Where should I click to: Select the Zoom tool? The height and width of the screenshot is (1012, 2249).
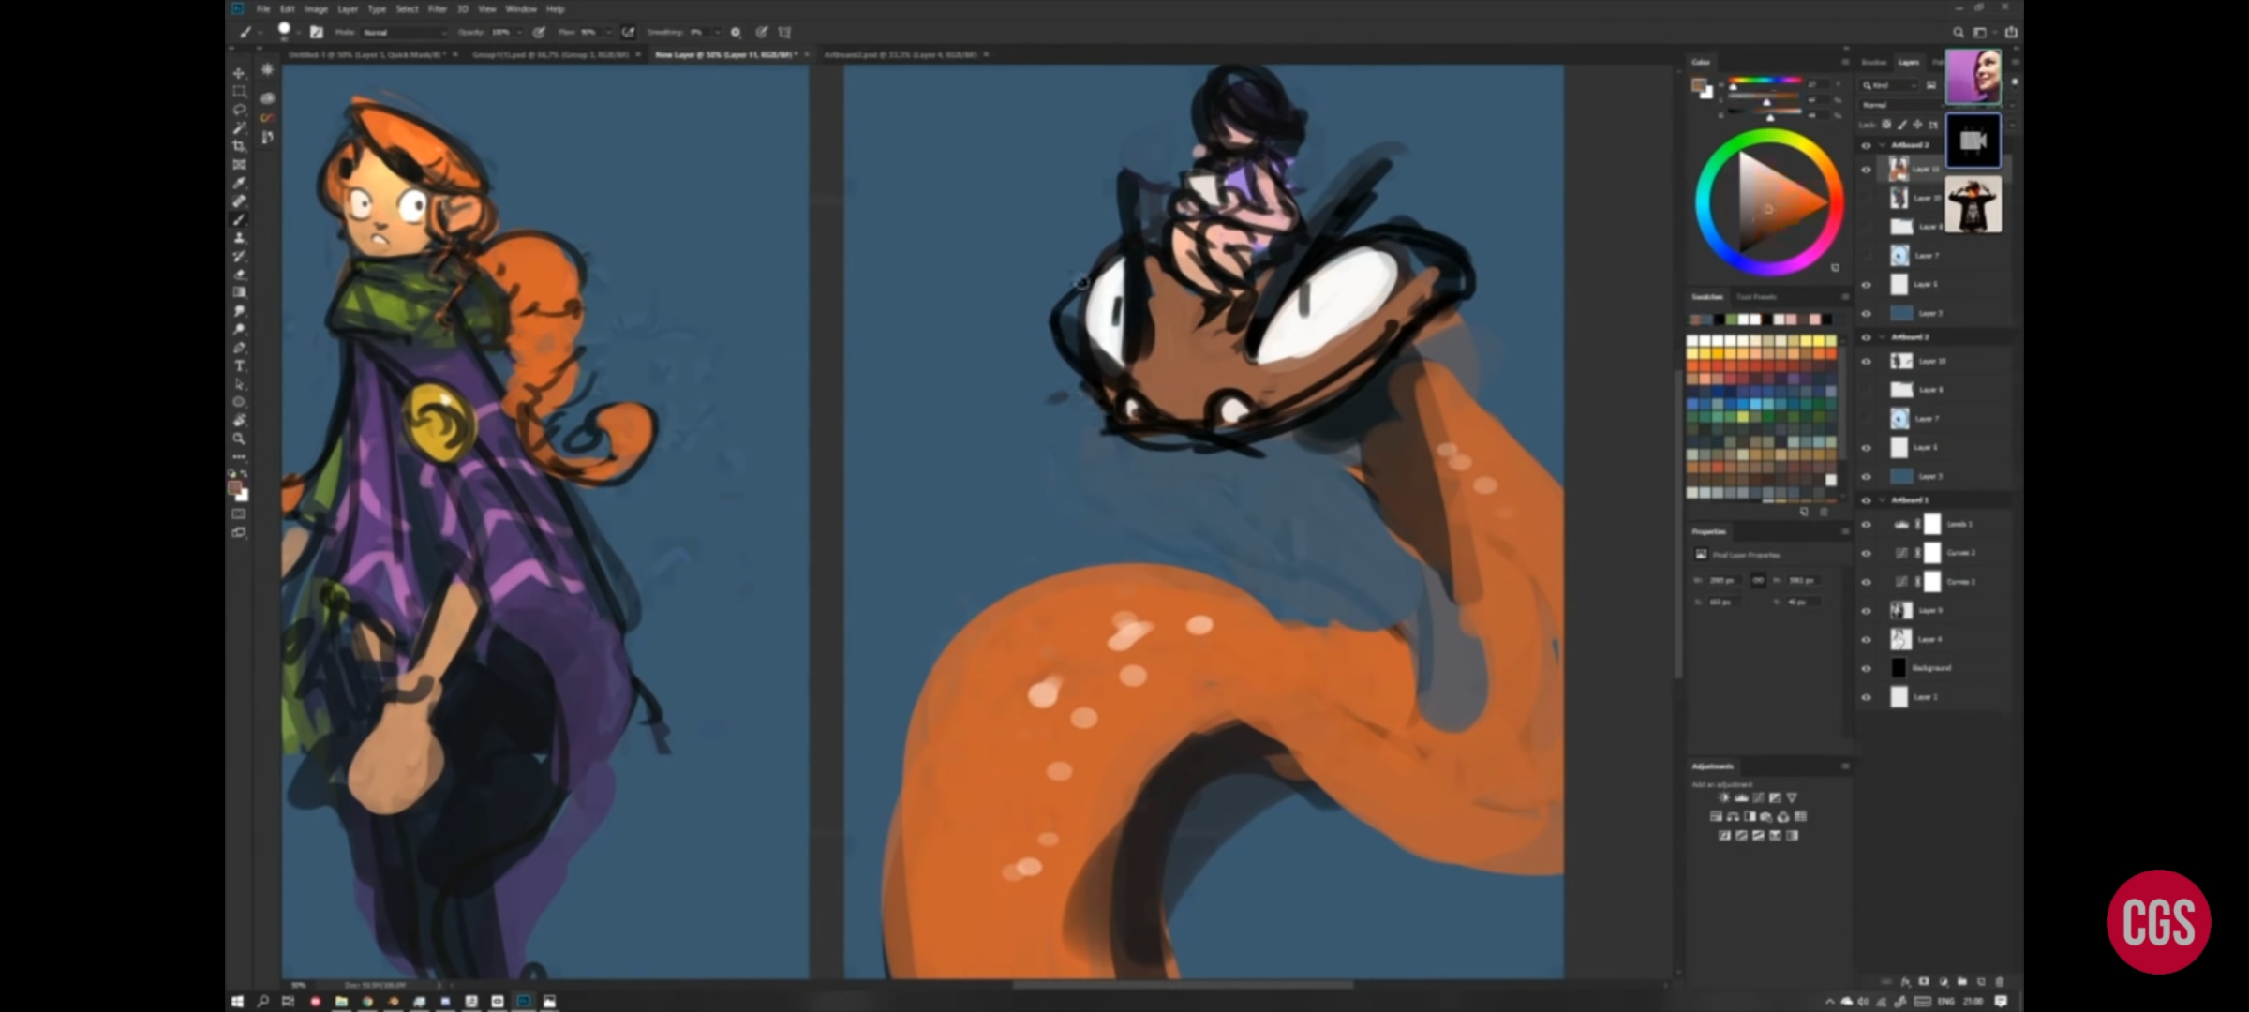point(239,439)
